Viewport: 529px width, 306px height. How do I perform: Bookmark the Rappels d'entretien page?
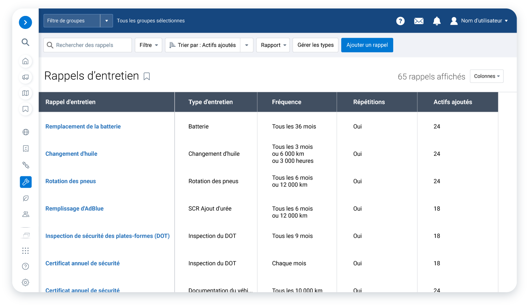[x=147, y=76]
